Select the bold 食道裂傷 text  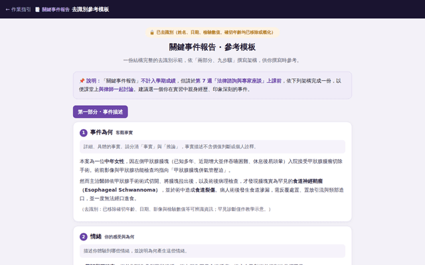pos(205,190)
